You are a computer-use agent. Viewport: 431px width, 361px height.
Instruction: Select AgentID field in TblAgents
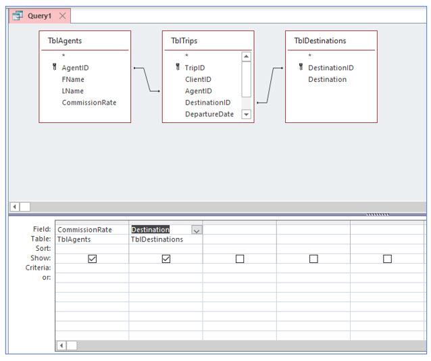point(75,68)
